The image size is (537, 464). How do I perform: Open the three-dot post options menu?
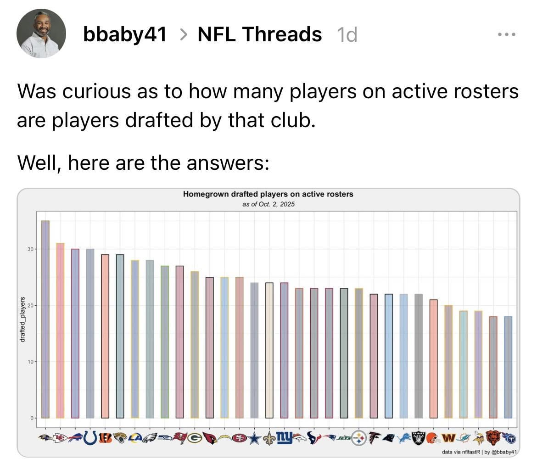507,34
